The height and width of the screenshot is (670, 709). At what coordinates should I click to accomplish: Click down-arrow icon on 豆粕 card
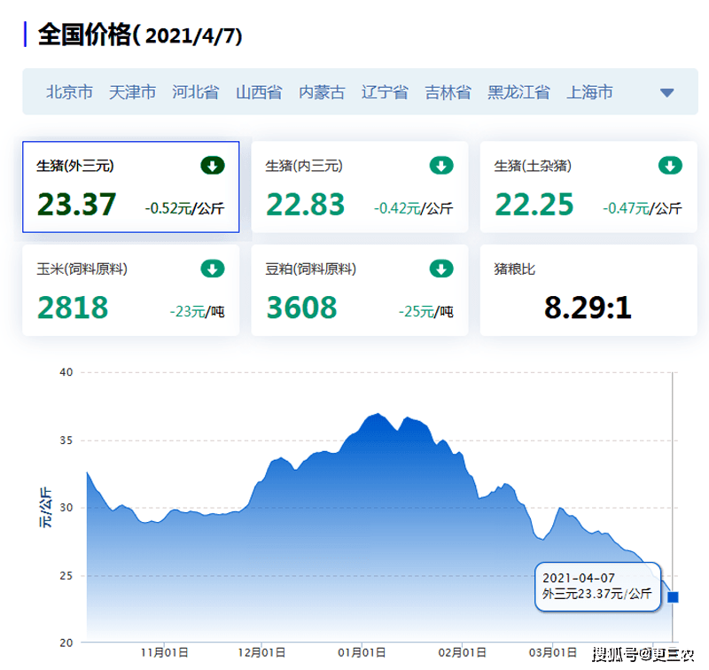click(441, 269)
